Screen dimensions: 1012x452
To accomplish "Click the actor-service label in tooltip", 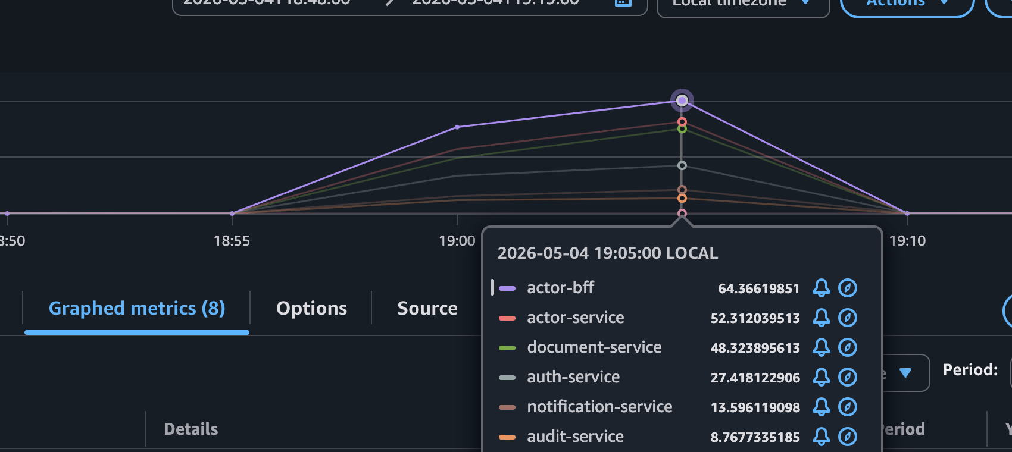I will (576, 318).
